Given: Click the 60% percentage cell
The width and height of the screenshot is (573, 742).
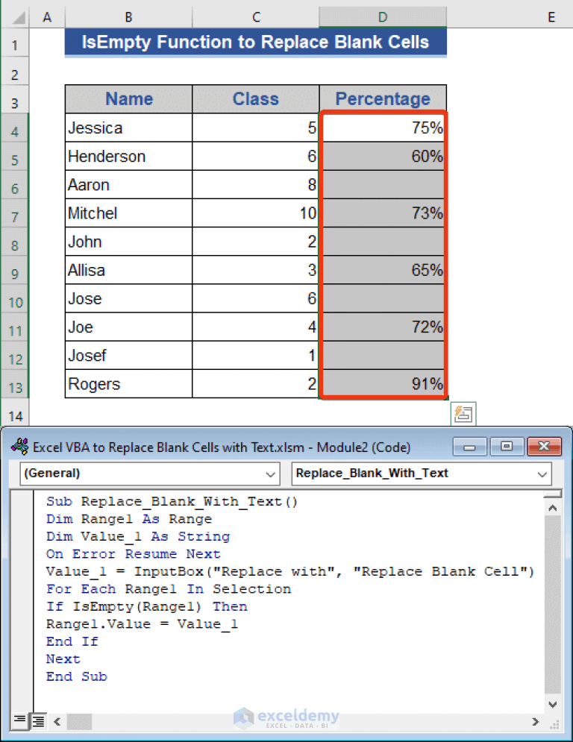Looking at the screenshot, I should [383, 156].
